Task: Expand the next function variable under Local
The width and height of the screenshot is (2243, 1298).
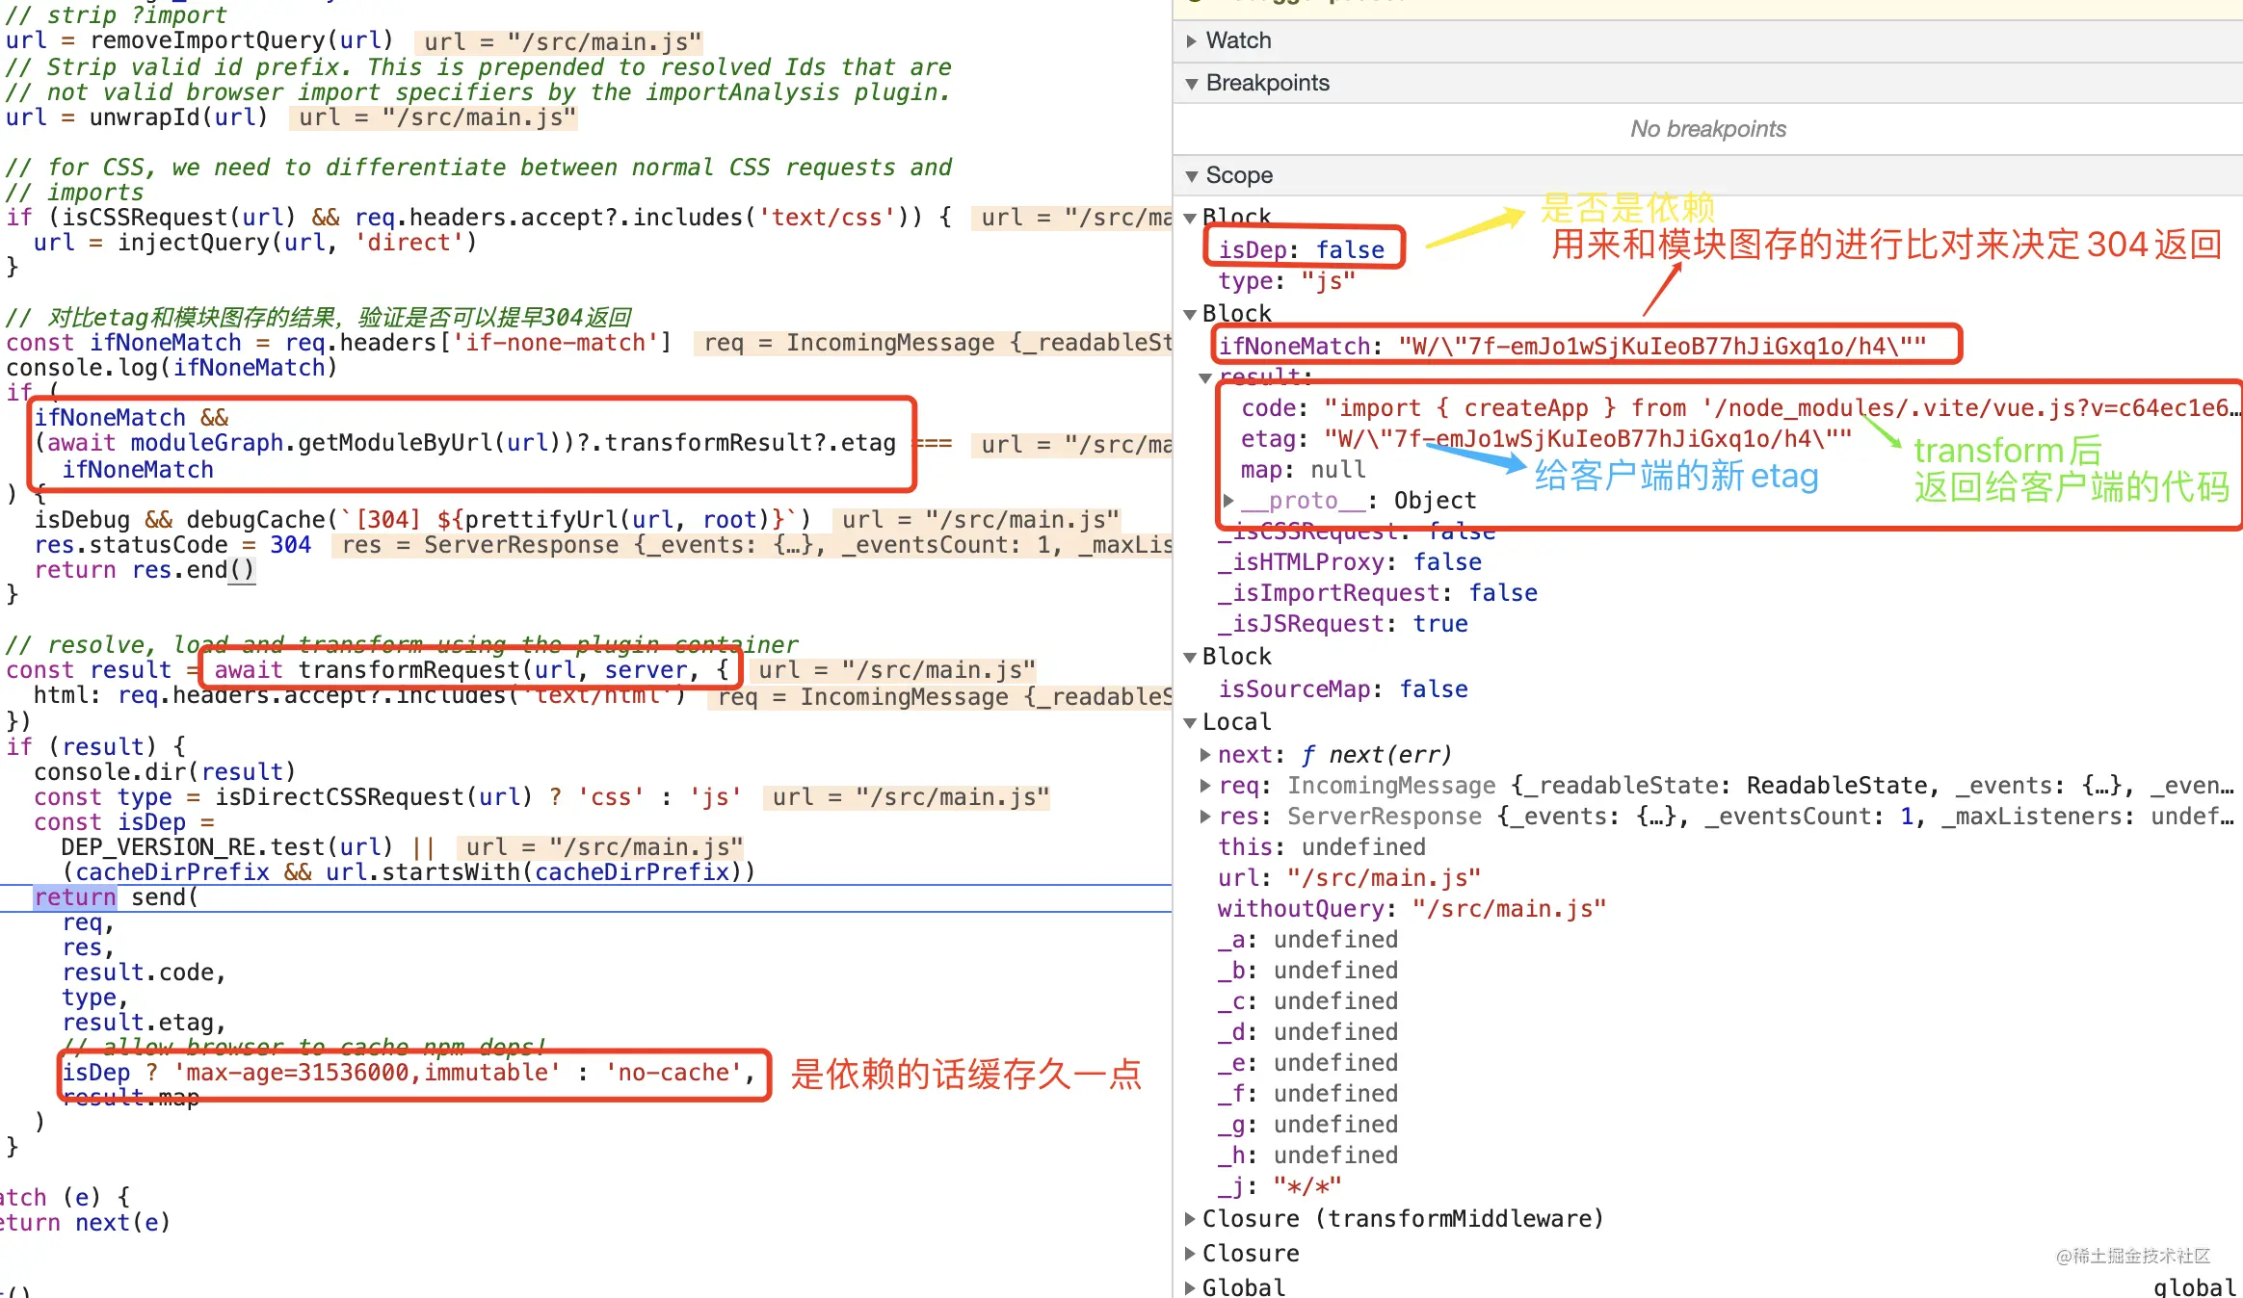Action: pos(1206,755)
